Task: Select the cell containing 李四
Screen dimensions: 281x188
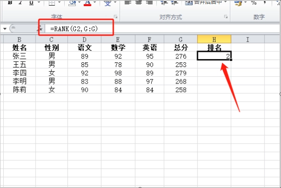Action: (x=19, y=73)
